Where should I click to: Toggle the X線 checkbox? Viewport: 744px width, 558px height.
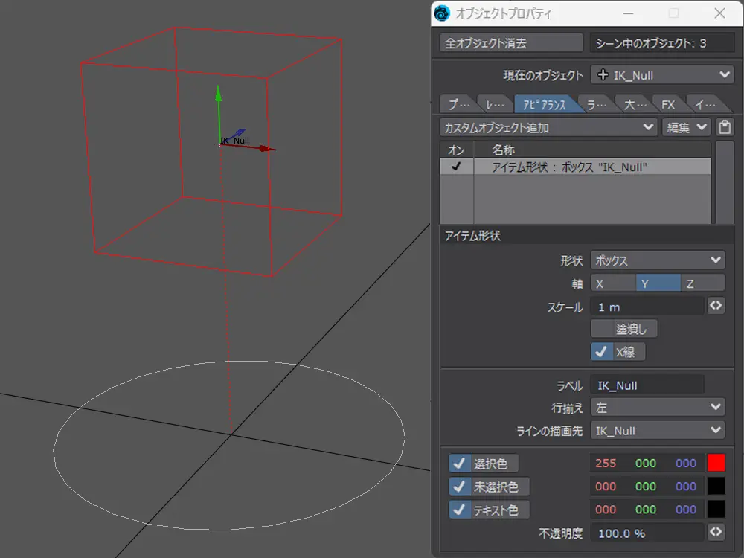pos(601,351)
